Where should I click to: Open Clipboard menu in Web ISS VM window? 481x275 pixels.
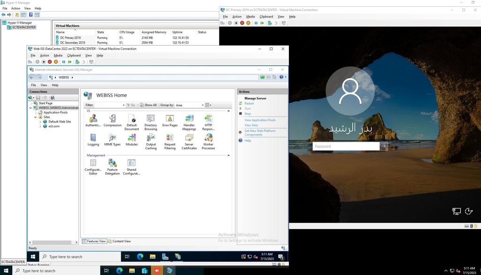click(x=74, y=55)
